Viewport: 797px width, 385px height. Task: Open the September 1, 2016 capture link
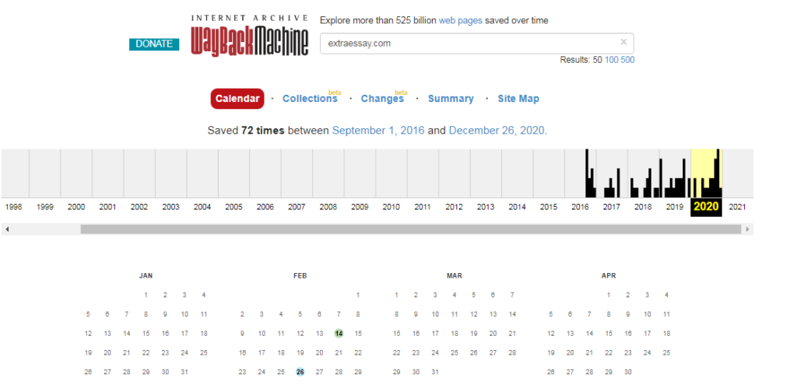(379, 131)
